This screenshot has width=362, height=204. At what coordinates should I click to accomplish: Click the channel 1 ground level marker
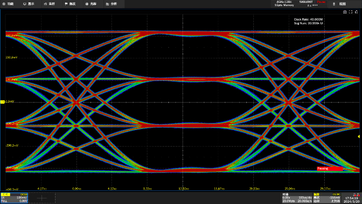(2, 102)
